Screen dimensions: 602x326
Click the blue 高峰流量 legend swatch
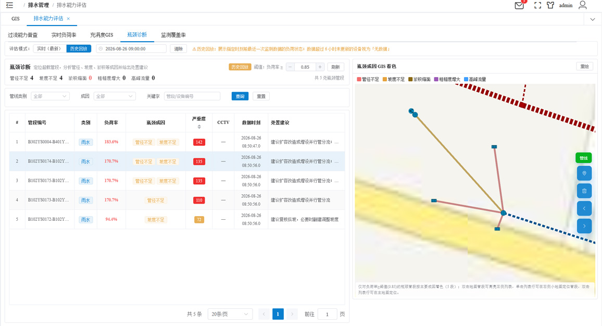pos(466,79)
